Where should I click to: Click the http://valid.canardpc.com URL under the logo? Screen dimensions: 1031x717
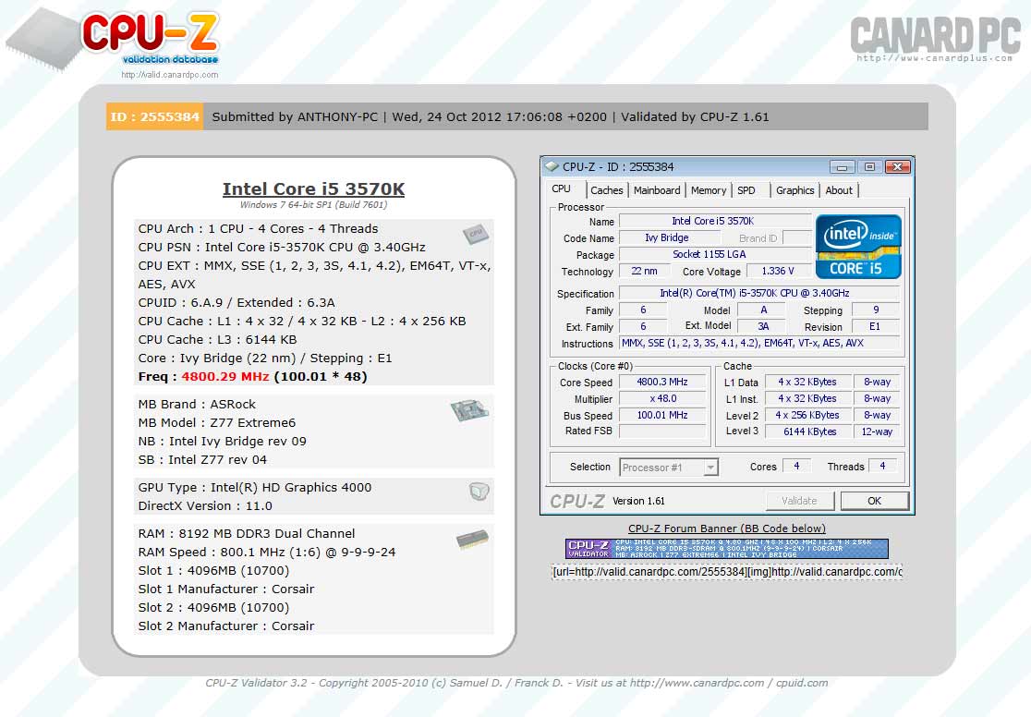(x=170, y=75)
